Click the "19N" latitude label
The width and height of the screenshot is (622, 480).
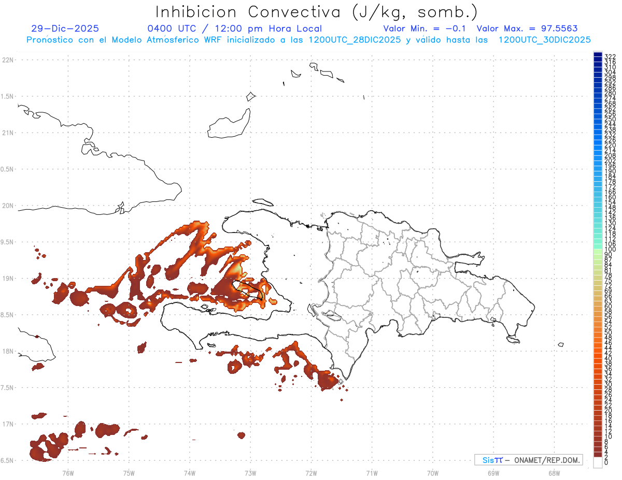(x=7, y=279)
